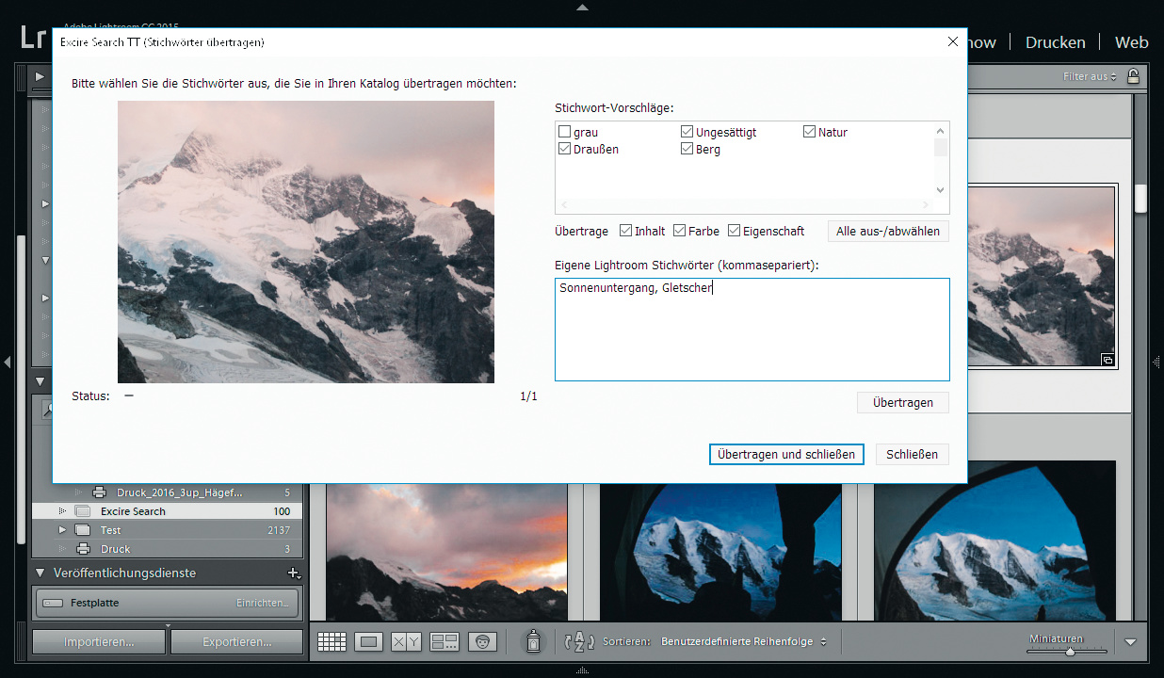Open the XY compare view
This screenshot has width=1164, height=678.
coord(406,642)
